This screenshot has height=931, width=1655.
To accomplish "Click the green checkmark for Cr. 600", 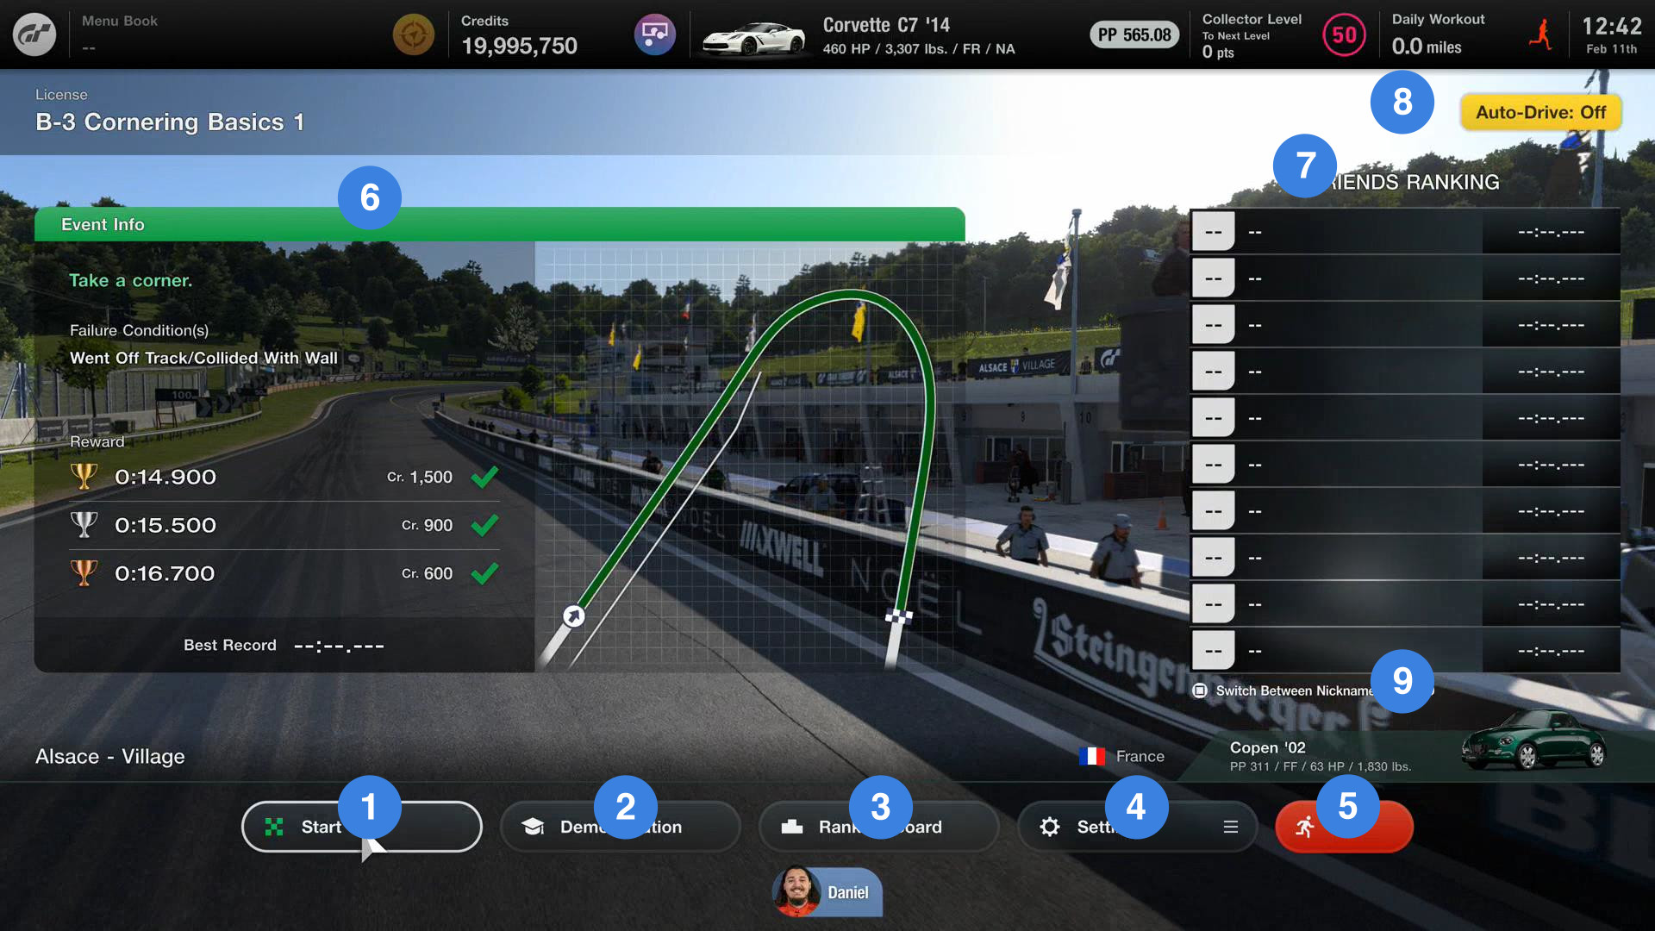I will click(x=484, y=573).
